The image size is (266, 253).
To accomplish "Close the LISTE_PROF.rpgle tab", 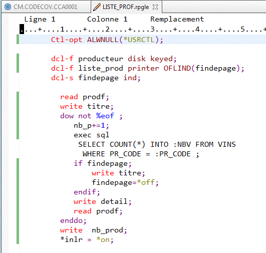I will (155, 7).
